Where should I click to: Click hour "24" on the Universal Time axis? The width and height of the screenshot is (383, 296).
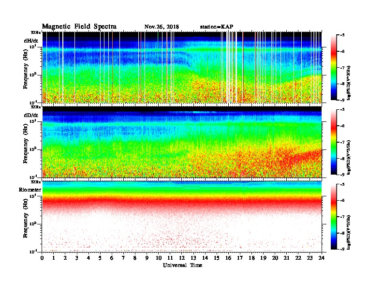[x=322, y=258]
